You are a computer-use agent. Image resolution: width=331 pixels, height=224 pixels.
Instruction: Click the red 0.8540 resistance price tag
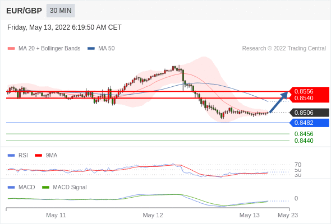pos(309,98)
